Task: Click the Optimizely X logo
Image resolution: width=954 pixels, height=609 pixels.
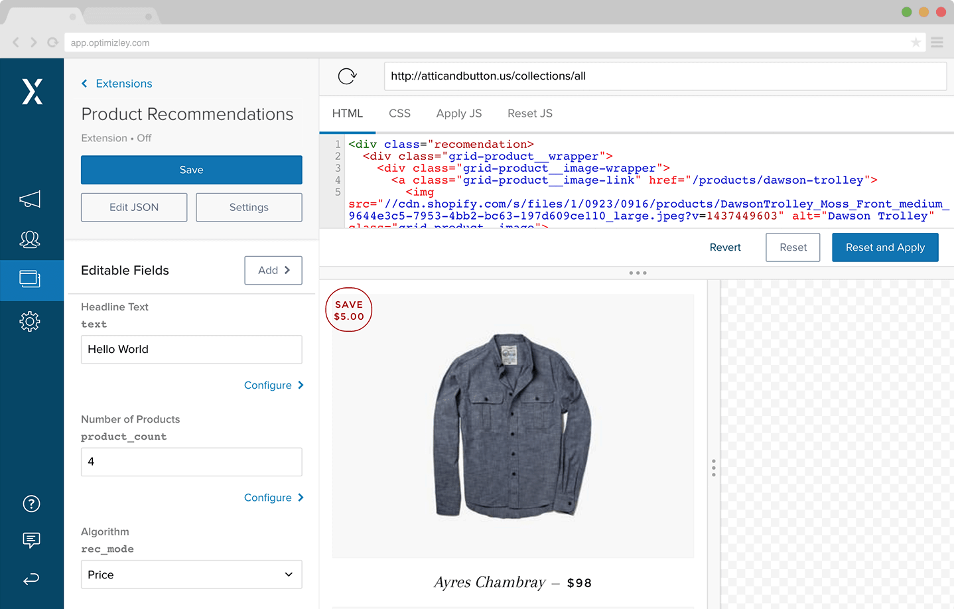Action: pyautogui.click(x=32, y=92)
